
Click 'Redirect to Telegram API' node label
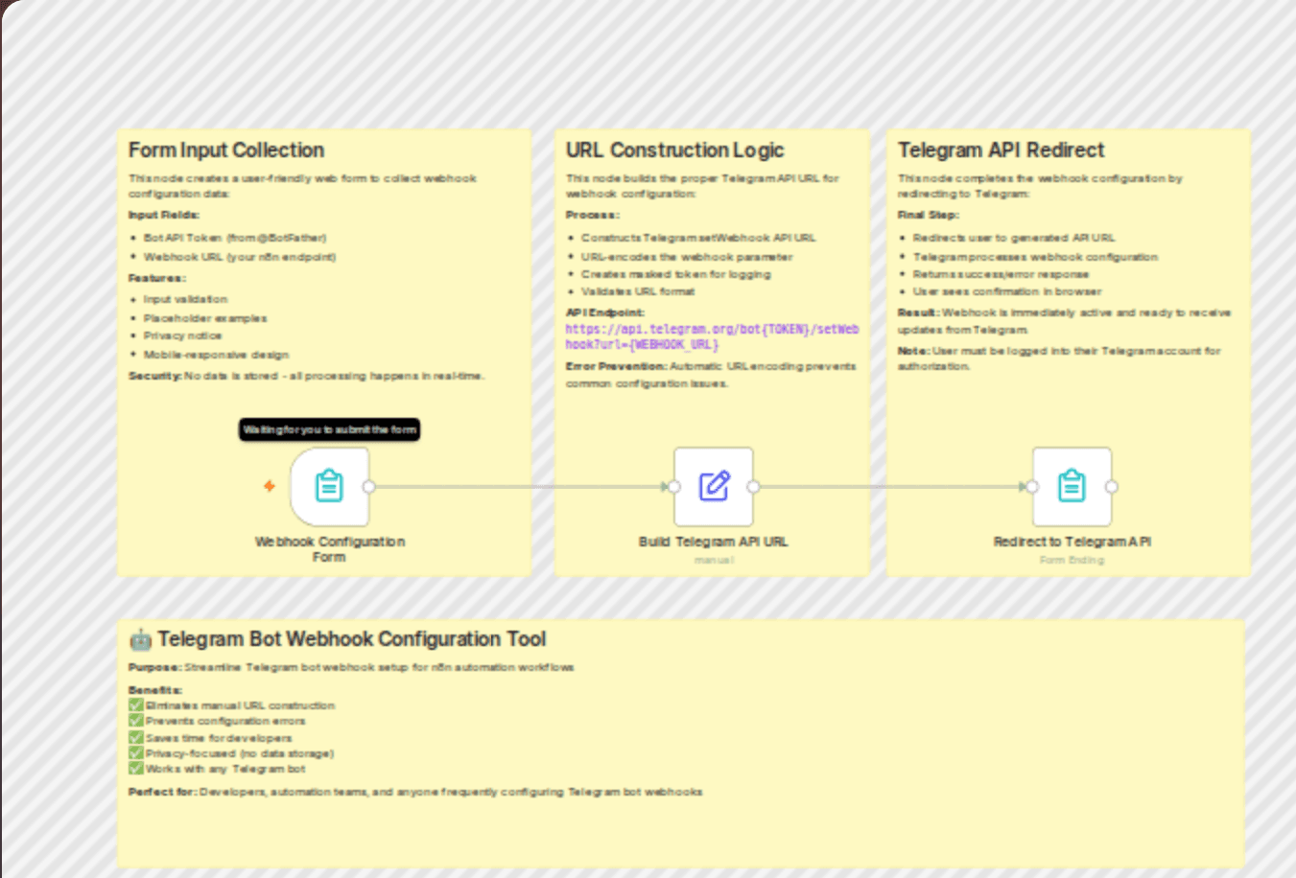coord(1072,542)
